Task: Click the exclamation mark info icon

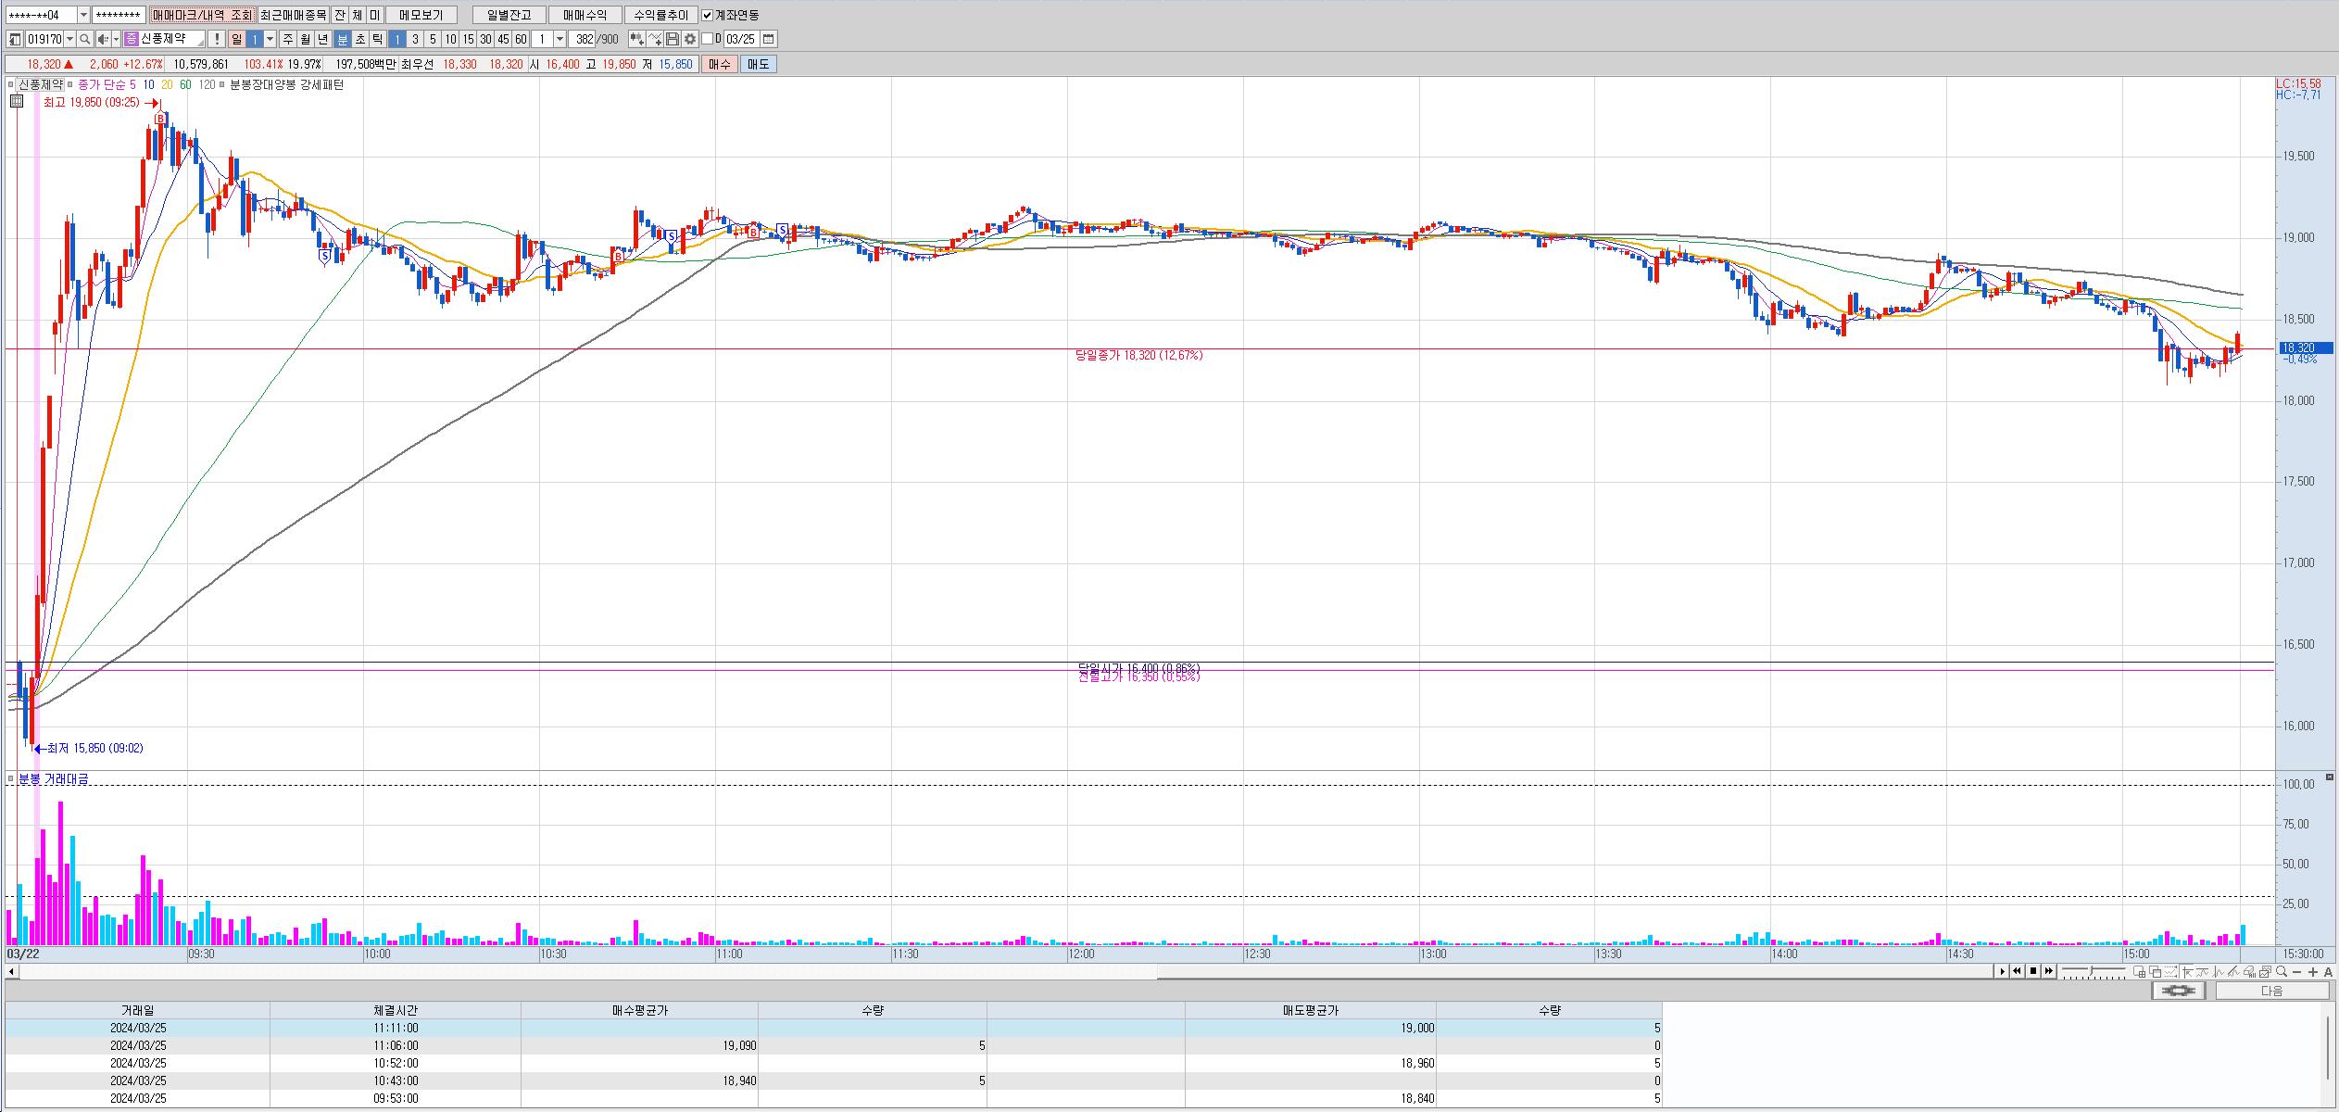Action: pyautogui.click(x=216, y=39)
